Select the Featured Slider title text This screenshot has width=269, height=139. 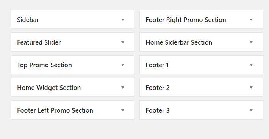click(x=39, y=42)
